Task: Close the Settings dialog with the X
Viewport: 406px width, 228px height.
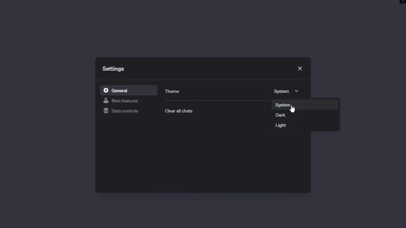Action: point(300,68)
